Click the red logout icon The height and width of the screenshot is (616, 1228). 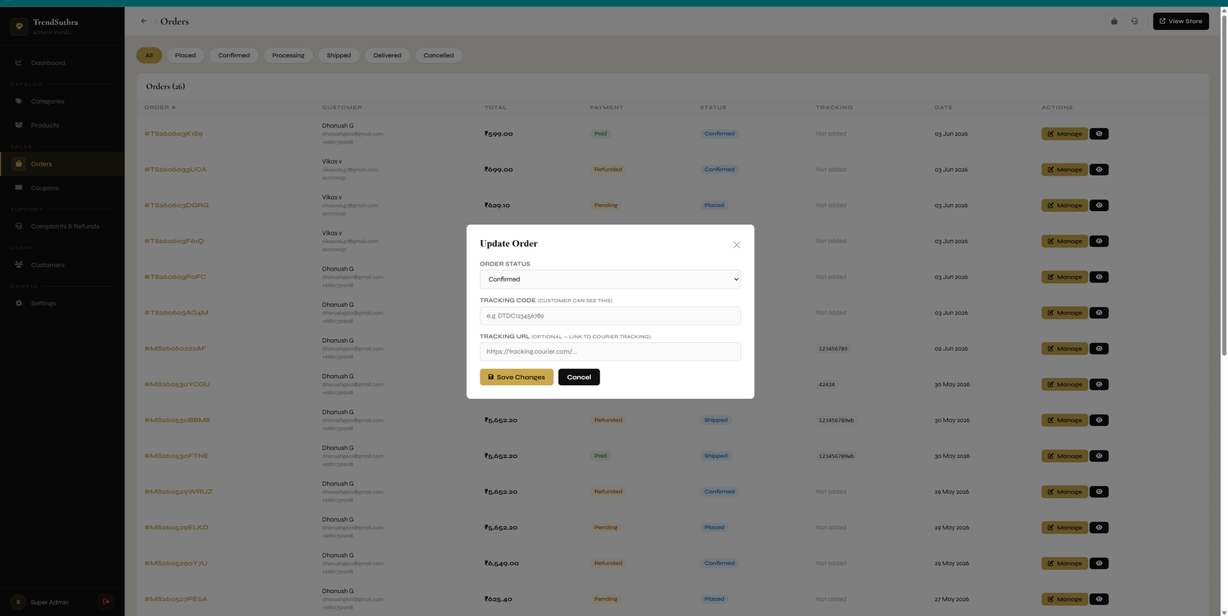pos(106,601)
